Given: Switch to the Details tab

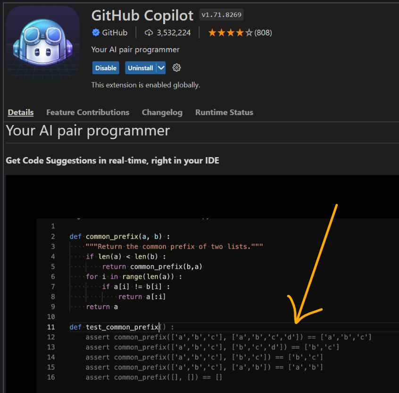Looking at the screenshot, I should click(21, 112).
